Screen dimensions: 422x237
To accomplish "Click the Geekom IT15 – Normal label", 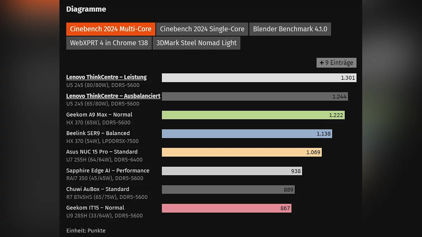I will [95, 208].
